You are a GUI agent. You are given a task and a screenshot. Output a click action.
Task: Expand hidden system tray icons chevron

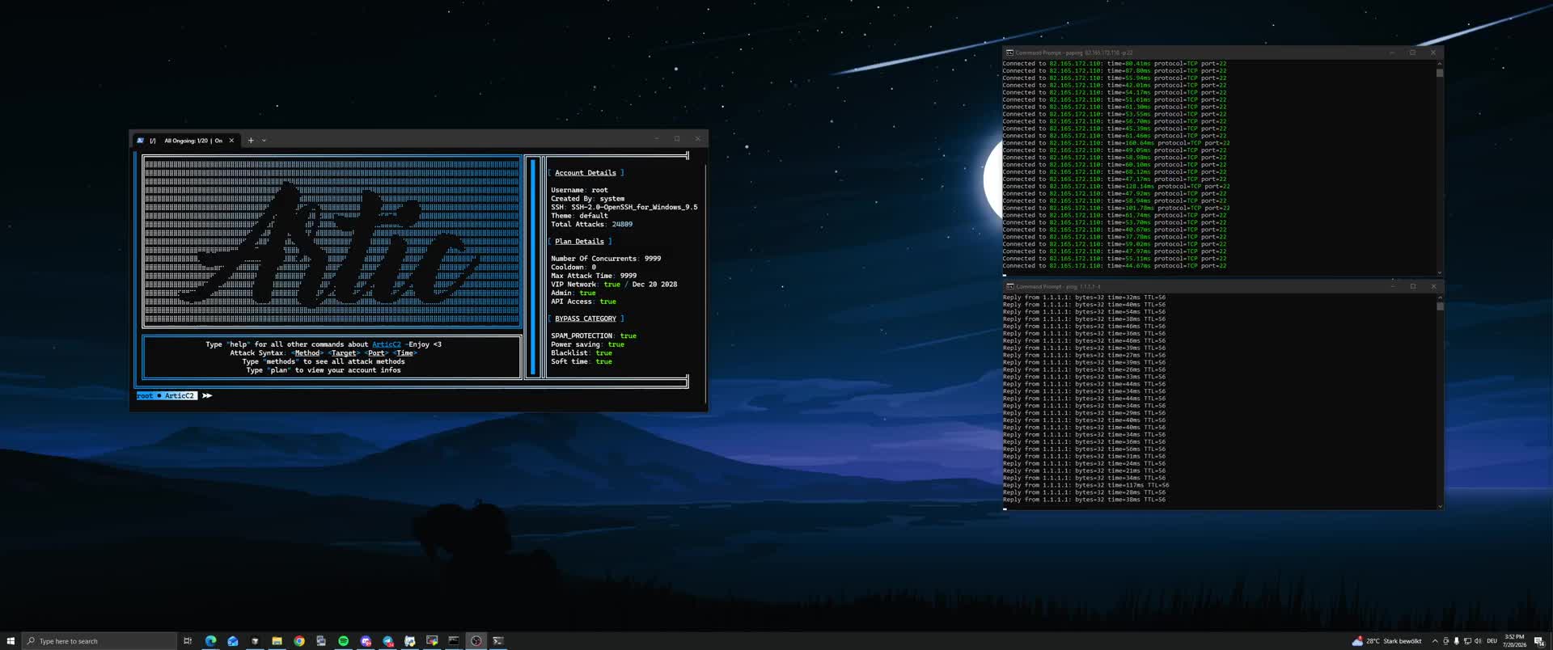click(1435, 641)
